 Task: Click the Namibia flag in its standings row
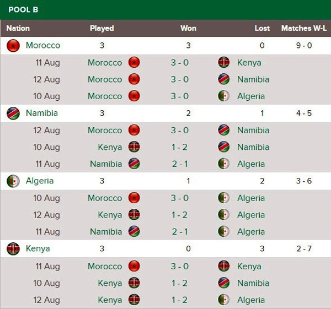pos(13,113)
